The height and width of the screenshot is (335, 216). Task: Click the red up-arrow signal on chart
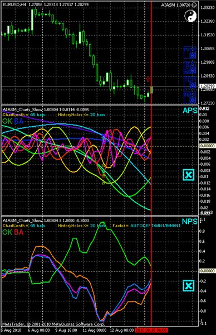tap(148, 79)
